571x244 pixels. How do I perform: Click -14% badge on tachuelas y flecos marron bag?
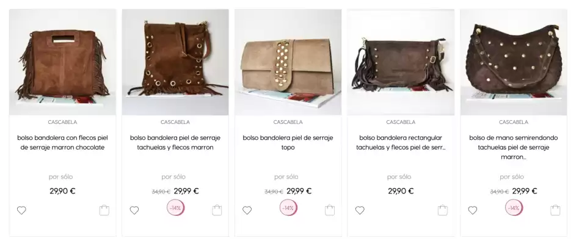175,208
